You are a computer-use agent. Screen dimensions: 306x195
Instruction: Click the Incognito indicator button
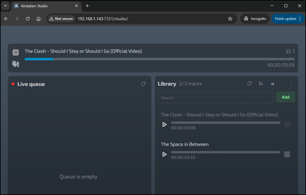255,19
